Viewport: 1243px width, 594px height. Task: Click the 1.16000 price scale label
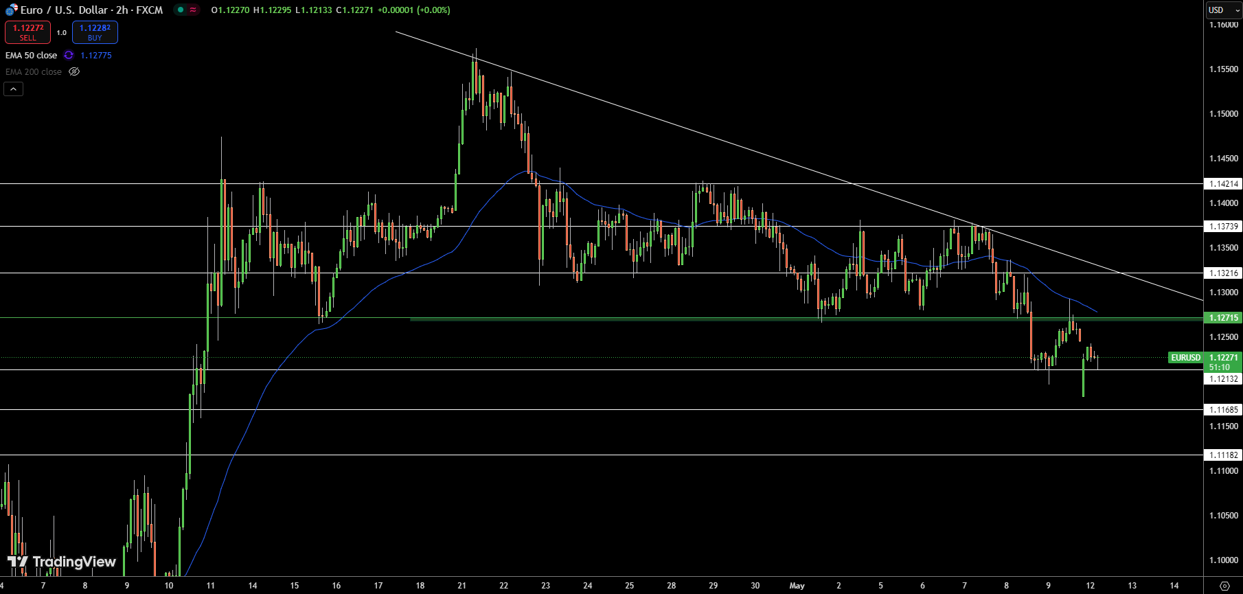tap(1224, 25)
